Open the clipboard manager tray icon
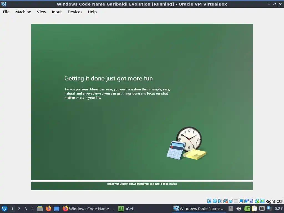 pos(255,209)
